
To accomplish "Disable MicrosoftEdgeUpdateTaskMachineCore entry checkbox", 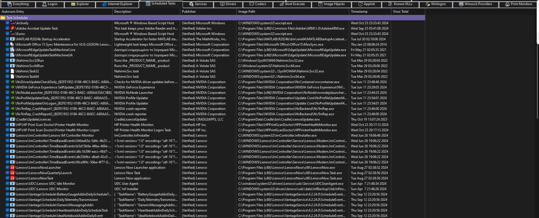I will 8,50.
